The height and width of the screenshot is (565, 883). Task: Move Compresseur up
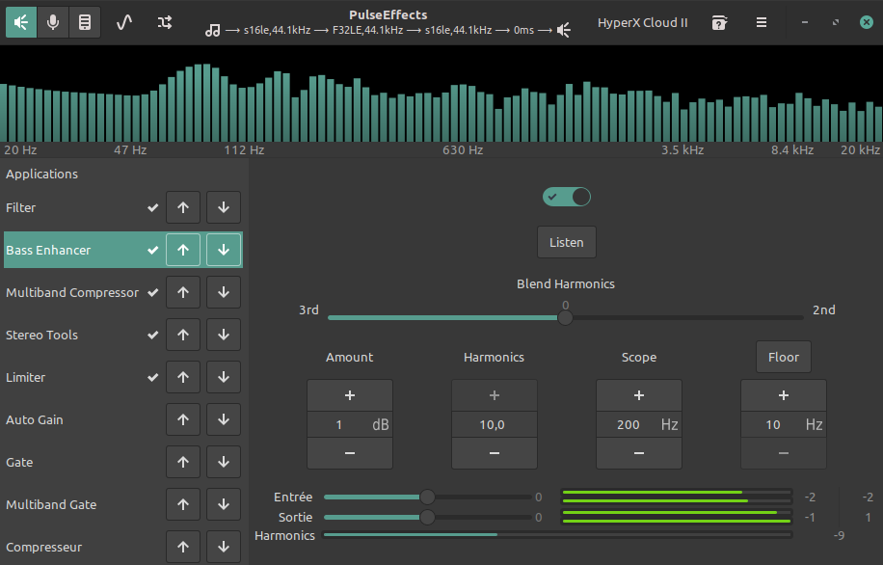click(183, 547)
